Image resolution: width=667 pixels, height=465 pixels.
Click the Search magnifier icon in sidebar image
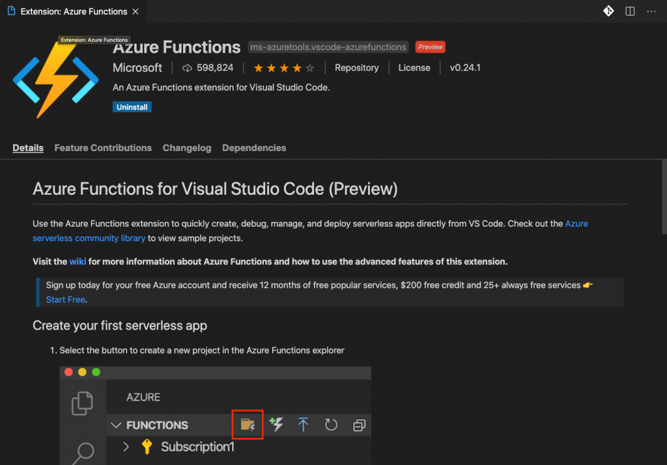coord(83,453)
